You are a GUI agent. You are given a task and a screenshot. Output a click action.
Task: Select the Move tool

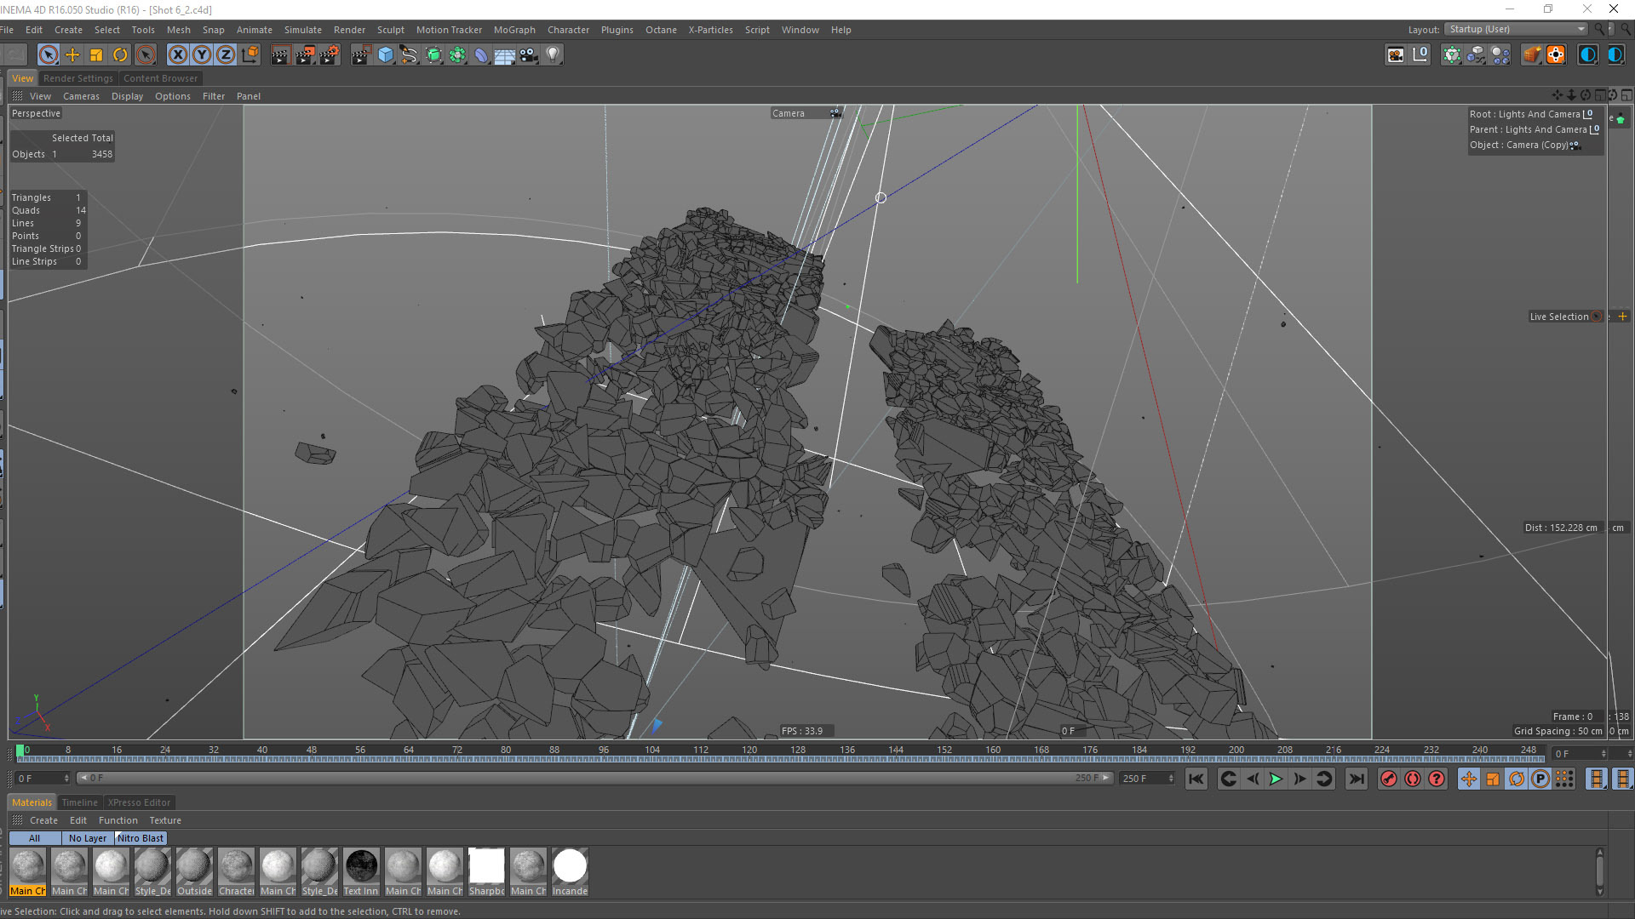coord(72,55)
